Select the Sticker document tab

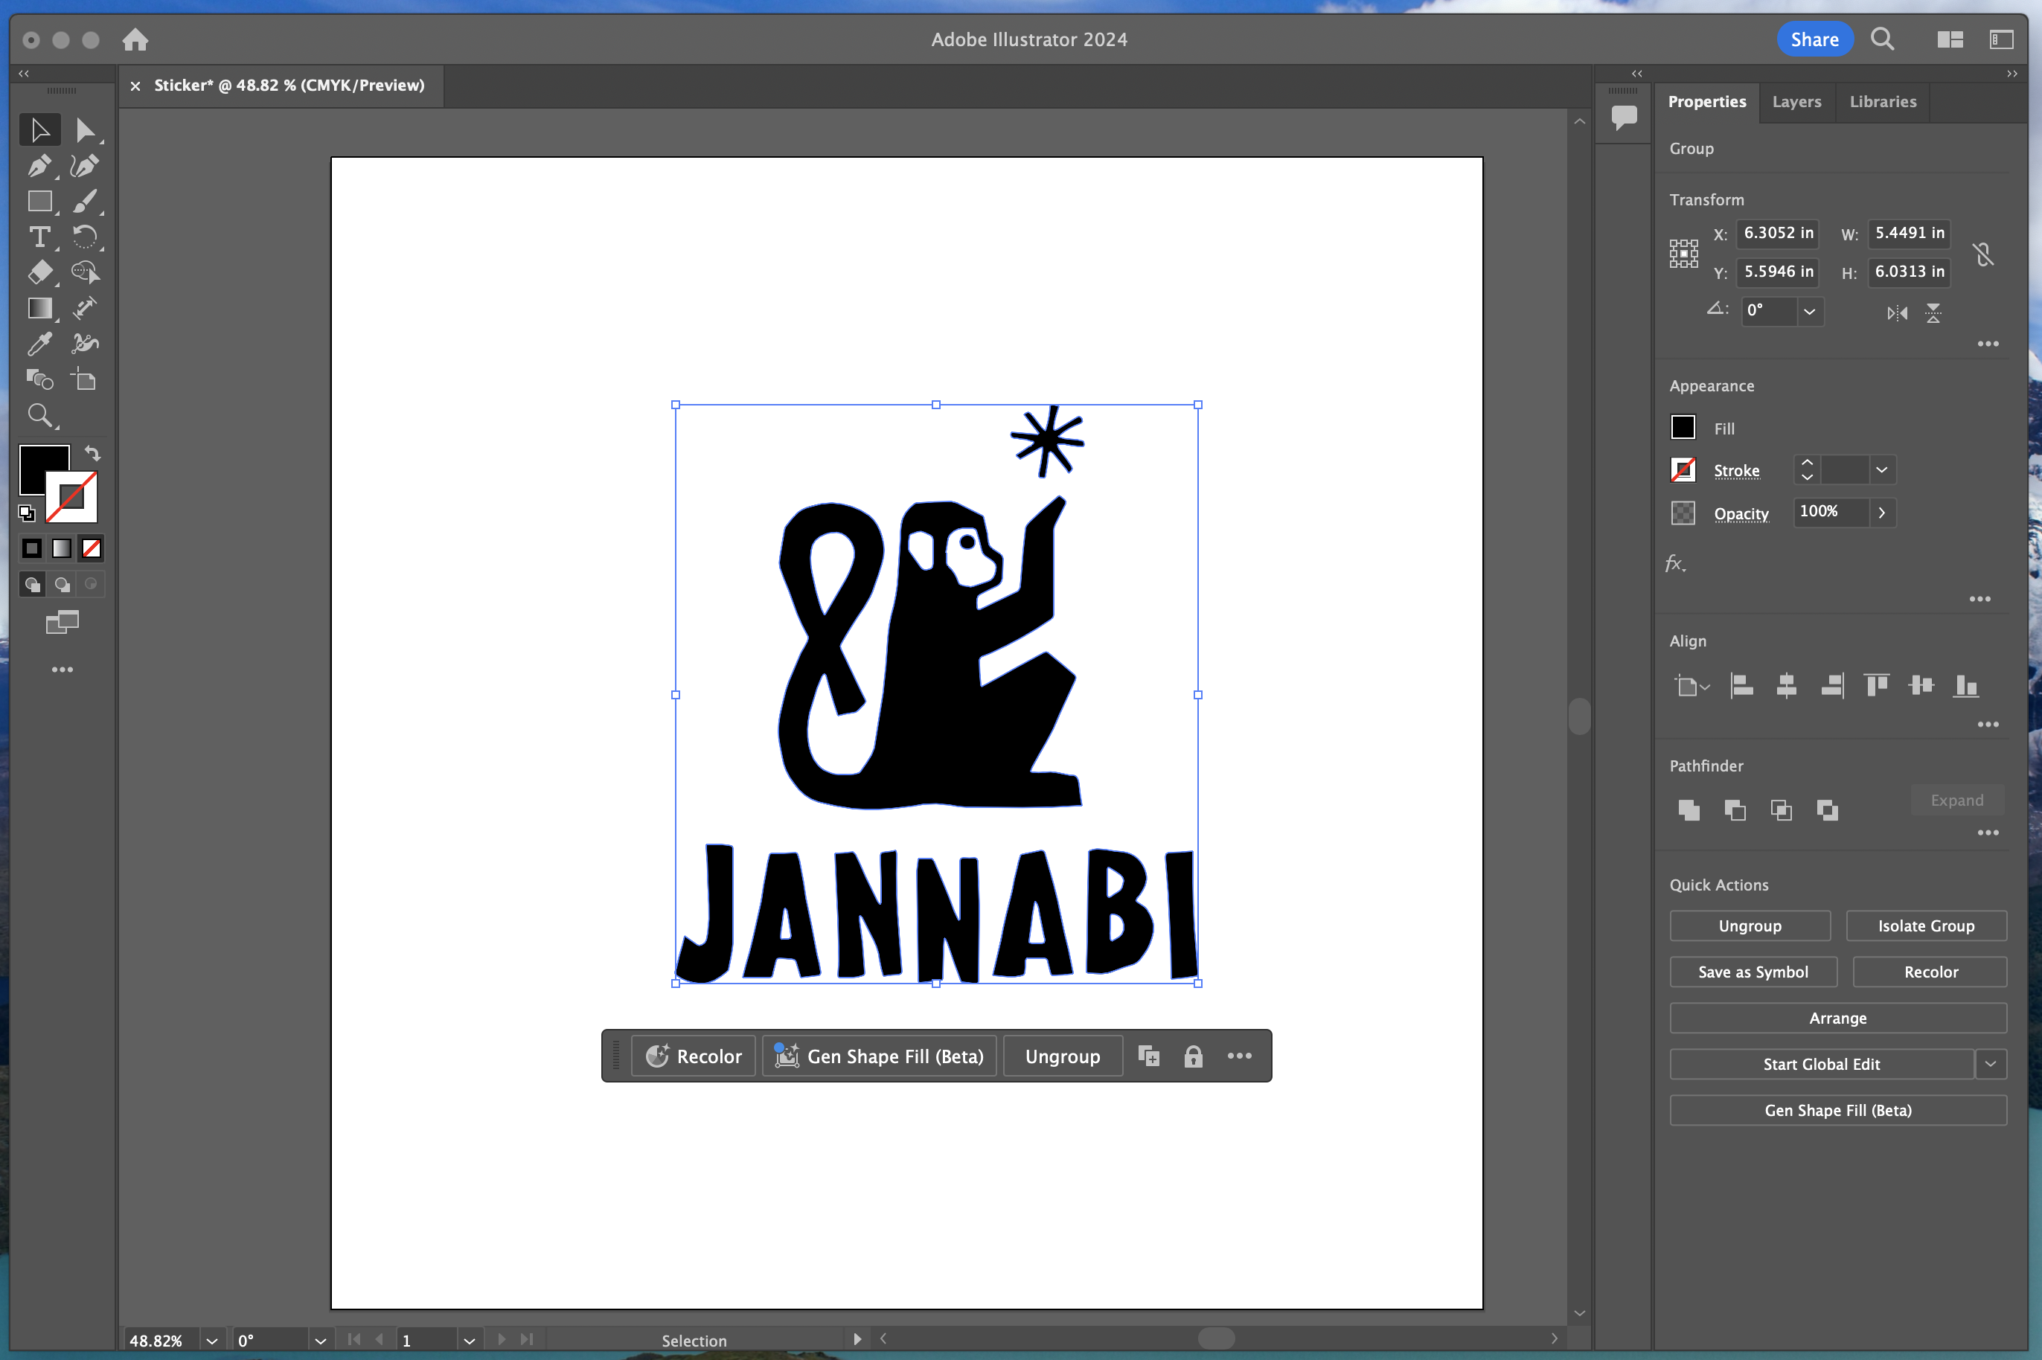[289, 85]
